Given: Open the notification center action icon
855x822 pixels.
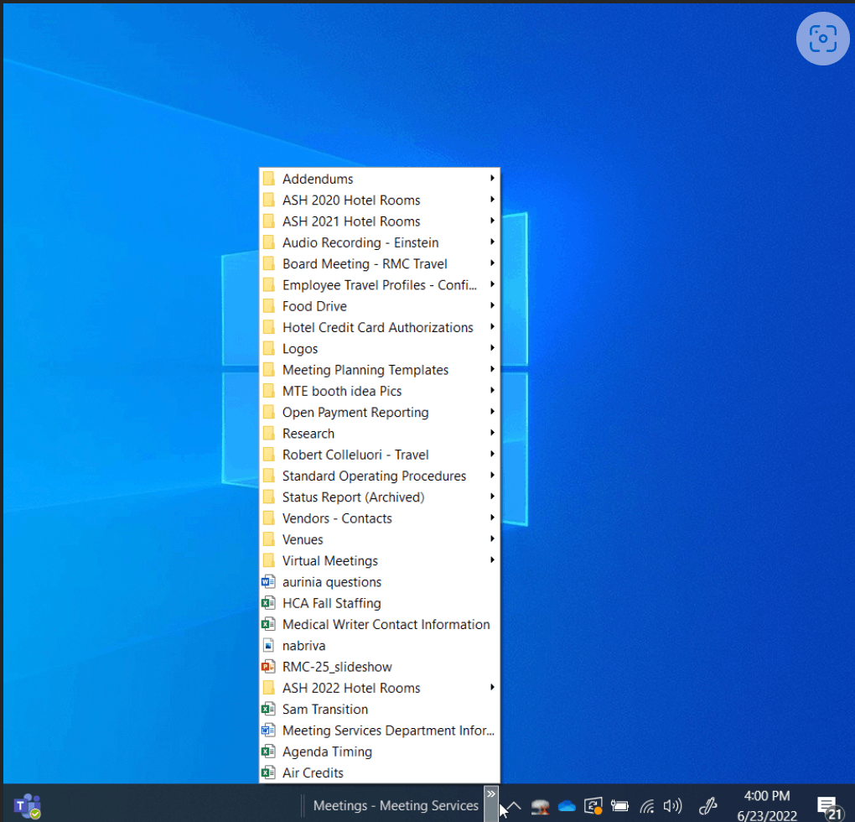Looking at the screenshot, I should [x=828, y=806].
